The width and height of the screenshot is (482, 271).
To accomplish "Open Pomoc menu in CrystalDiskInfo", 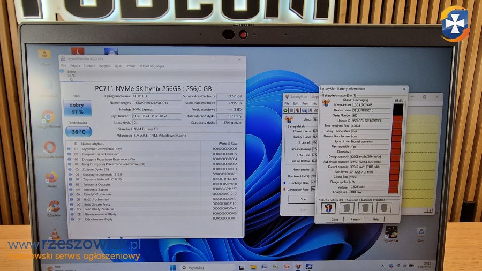I will pos(130,66).
